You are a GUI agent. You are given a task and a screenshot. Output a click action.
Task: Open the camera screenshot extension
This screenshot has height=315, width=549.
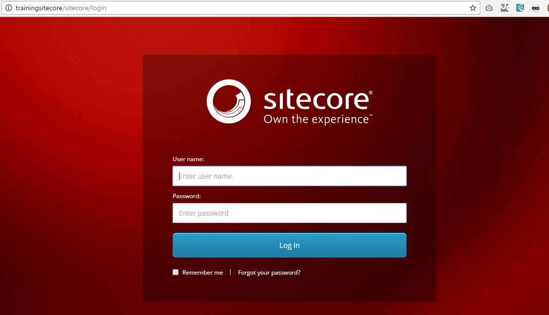(x=489, y=8)
